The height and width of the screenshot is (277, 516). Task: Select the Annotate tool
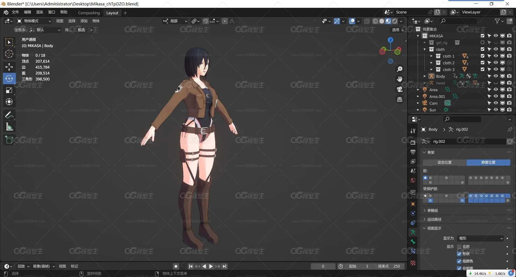click(9, 115)
